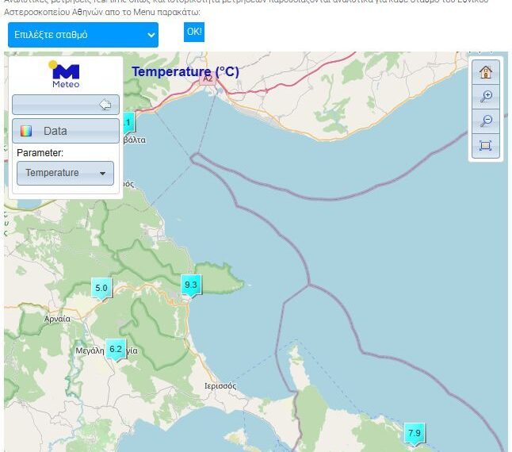Collapse panel with the left arrow button

[105, 105]
